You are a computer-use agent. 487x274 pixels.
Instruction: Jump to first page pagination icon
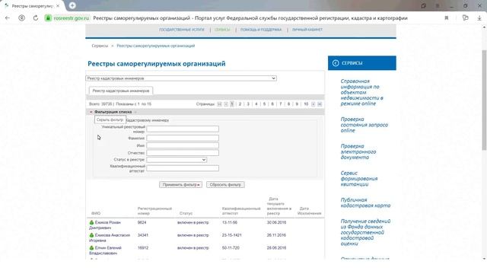220,104
